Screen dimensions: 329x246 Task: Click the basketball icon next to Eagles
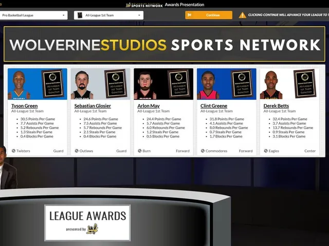[x=266, y=151]
